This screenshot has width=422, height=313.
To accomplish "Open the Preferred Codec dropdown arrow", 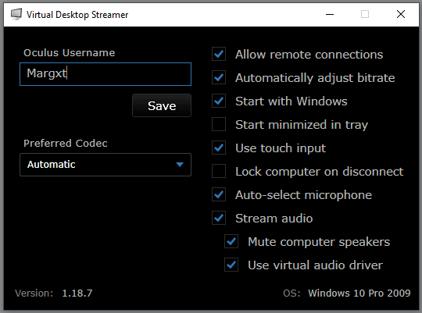I will pyautogui.click(x=180, y=164).
